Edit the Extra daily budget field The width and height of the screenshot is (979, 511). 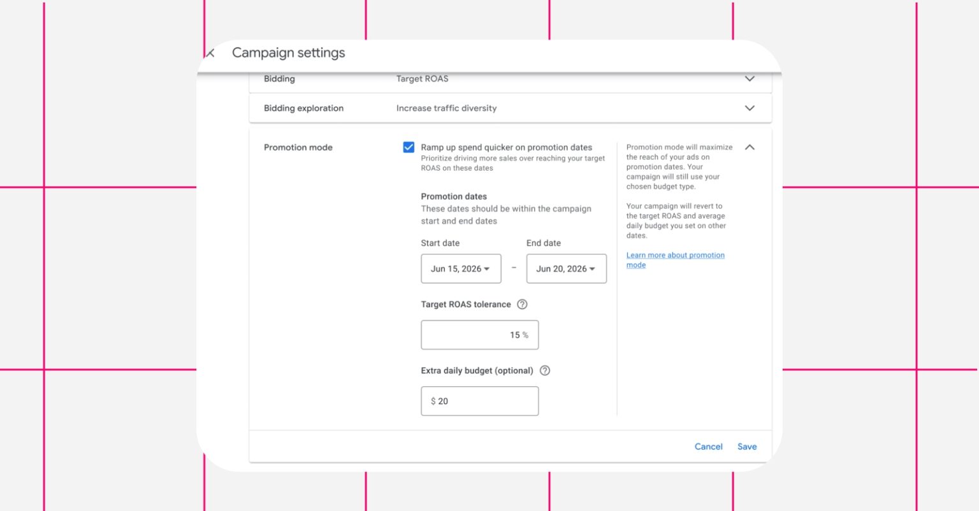click(479, 401)
